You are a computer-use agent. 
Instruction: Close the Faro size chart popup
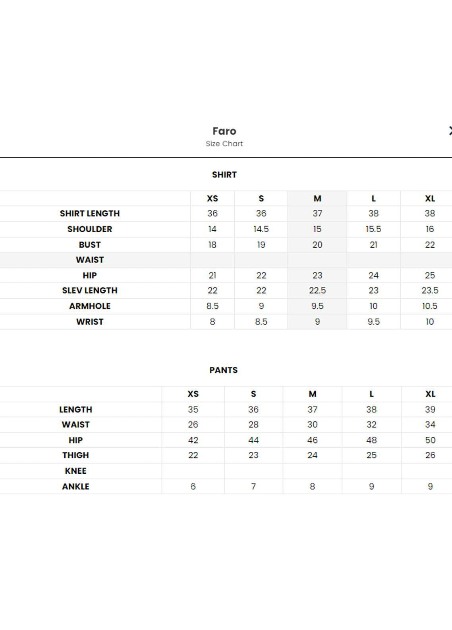pyautogui.click(x=450, y=130)
